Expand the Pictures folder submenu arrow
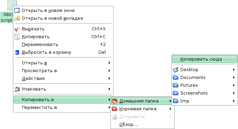The image size is (238, 129). (234, 85)
